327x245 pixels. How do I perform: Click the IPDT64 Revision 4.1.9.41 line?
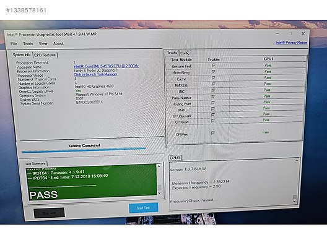pos(56,173)
